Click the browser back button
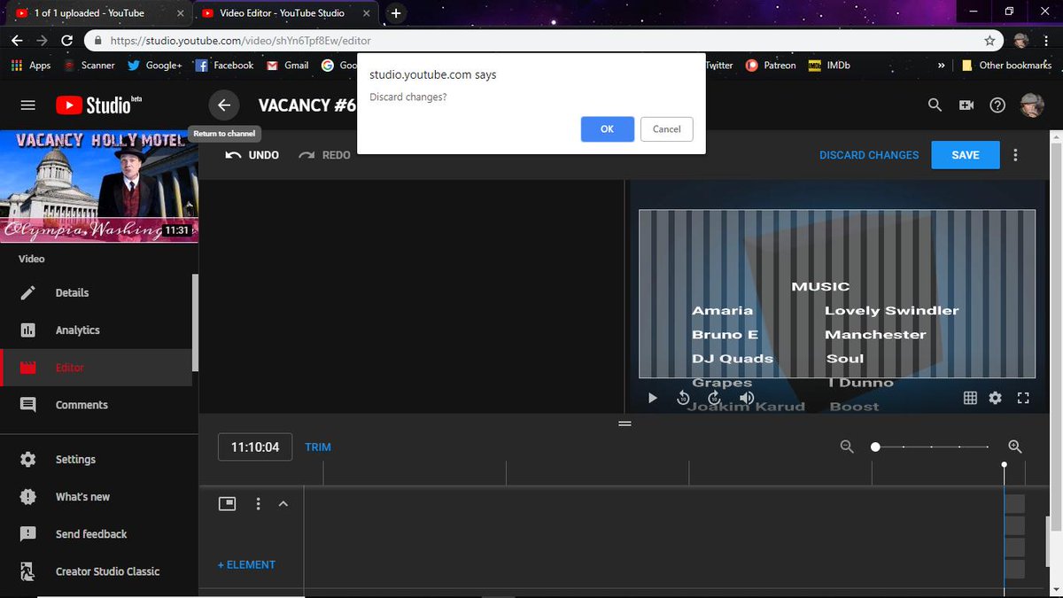The height and width of the screenshot is (598, 1063). coord(18,41)
